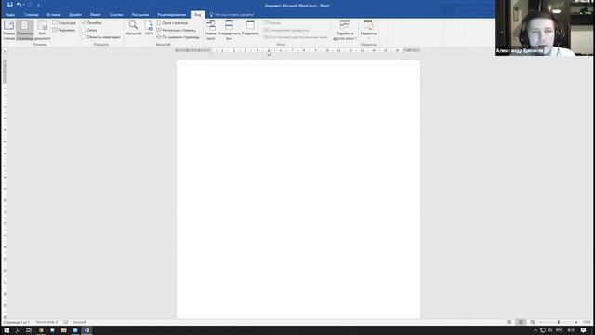Click the tab selector at ruler corner
595x335 pixels.
[x=5, y=51]
